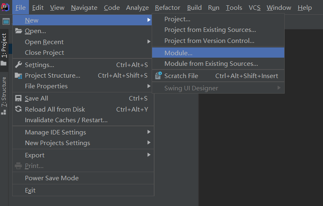Click Exit in the File menu

tap(30, 190)
